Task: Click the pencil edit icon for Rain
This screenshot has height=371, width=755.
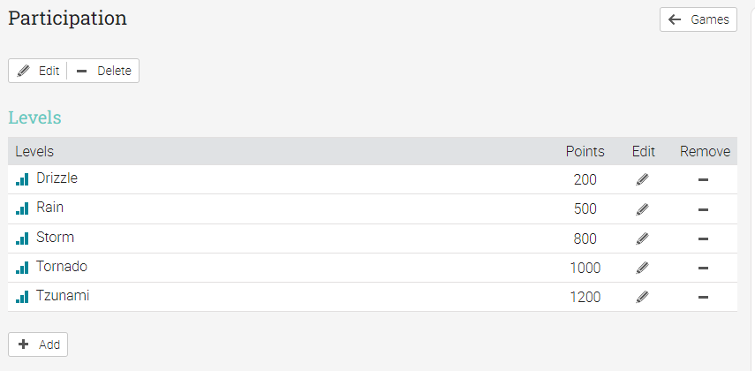Action: point(642,209)
